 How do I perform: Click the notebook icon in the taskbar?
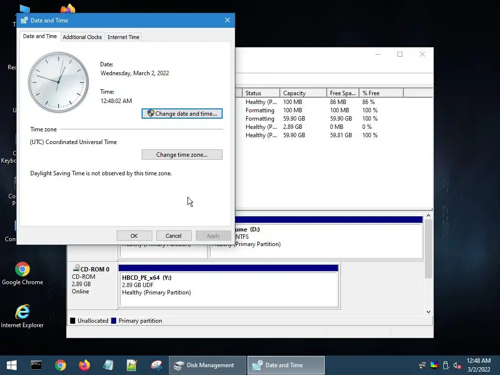108,365
